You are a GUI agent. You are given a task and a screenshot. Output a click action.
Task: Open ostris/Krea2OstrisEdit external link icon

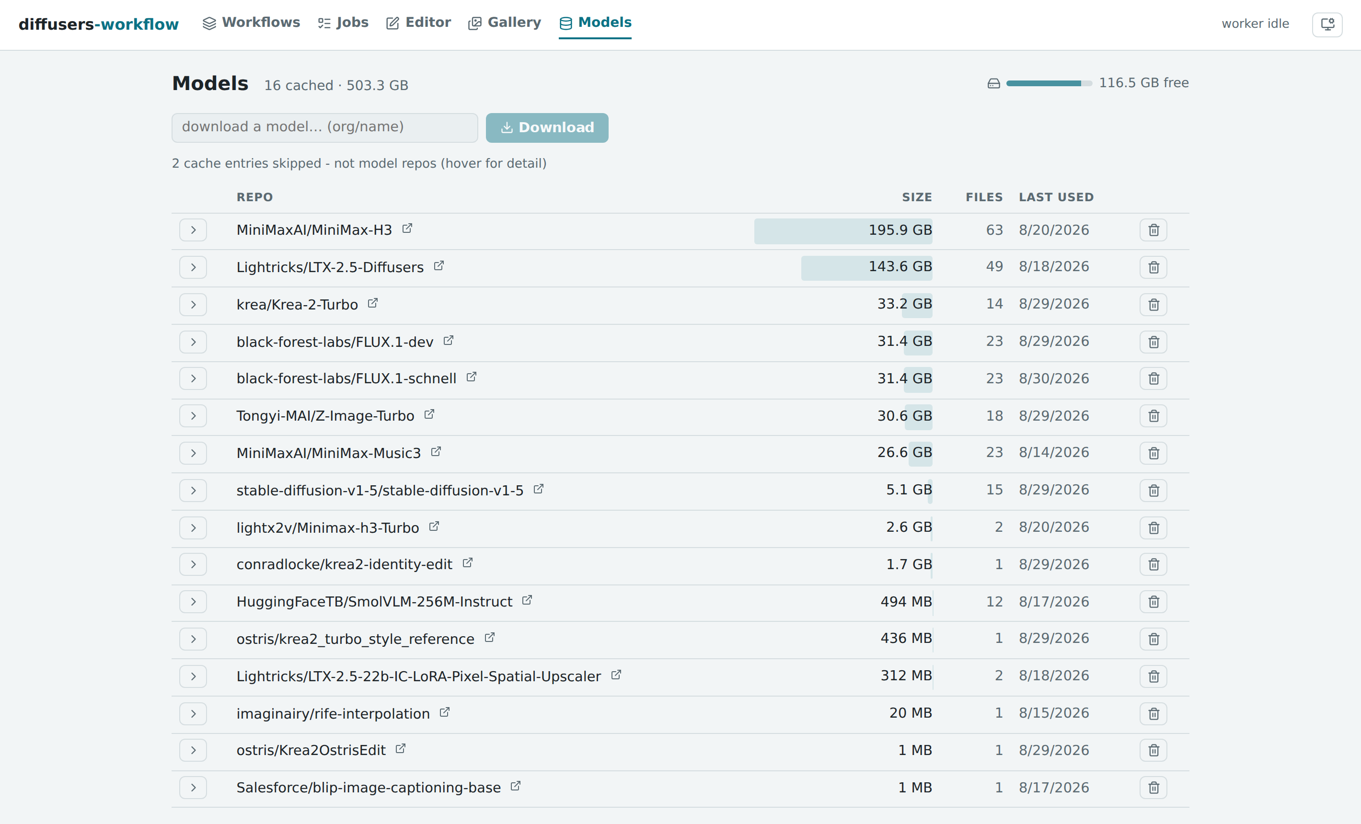(401, 749)
